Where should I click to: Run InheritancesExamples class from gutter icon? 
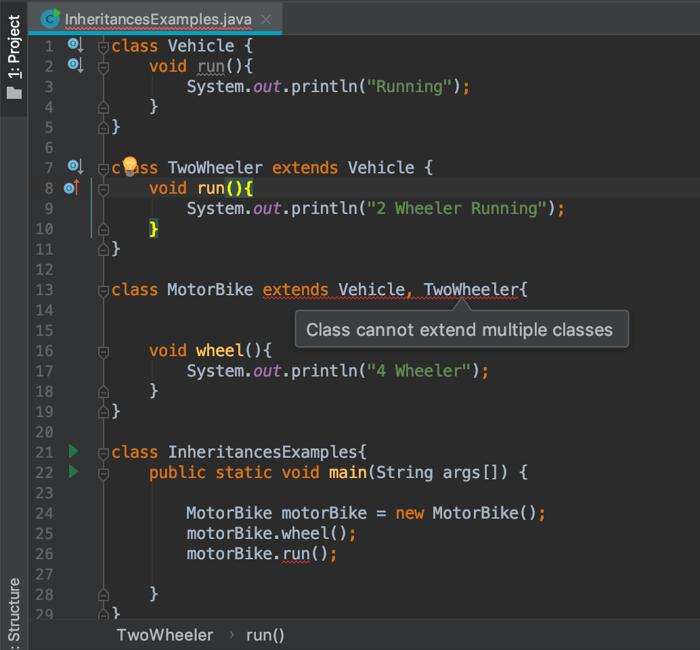[73, 452]
